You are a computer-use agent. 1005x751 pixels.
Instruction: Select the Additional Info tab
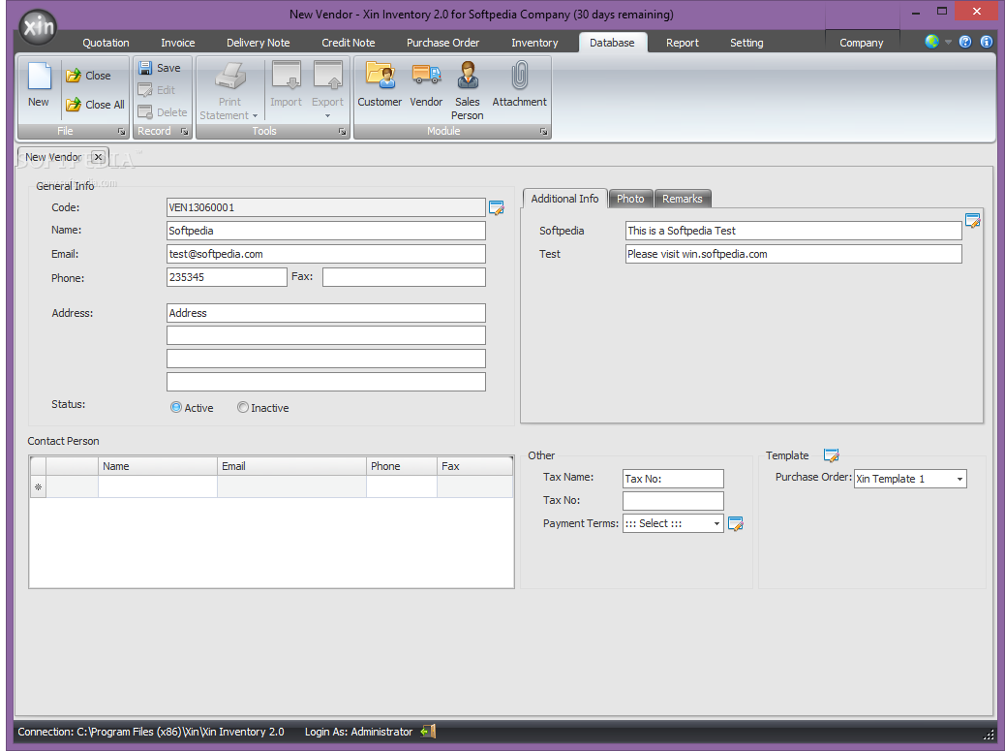click(564, 199)
